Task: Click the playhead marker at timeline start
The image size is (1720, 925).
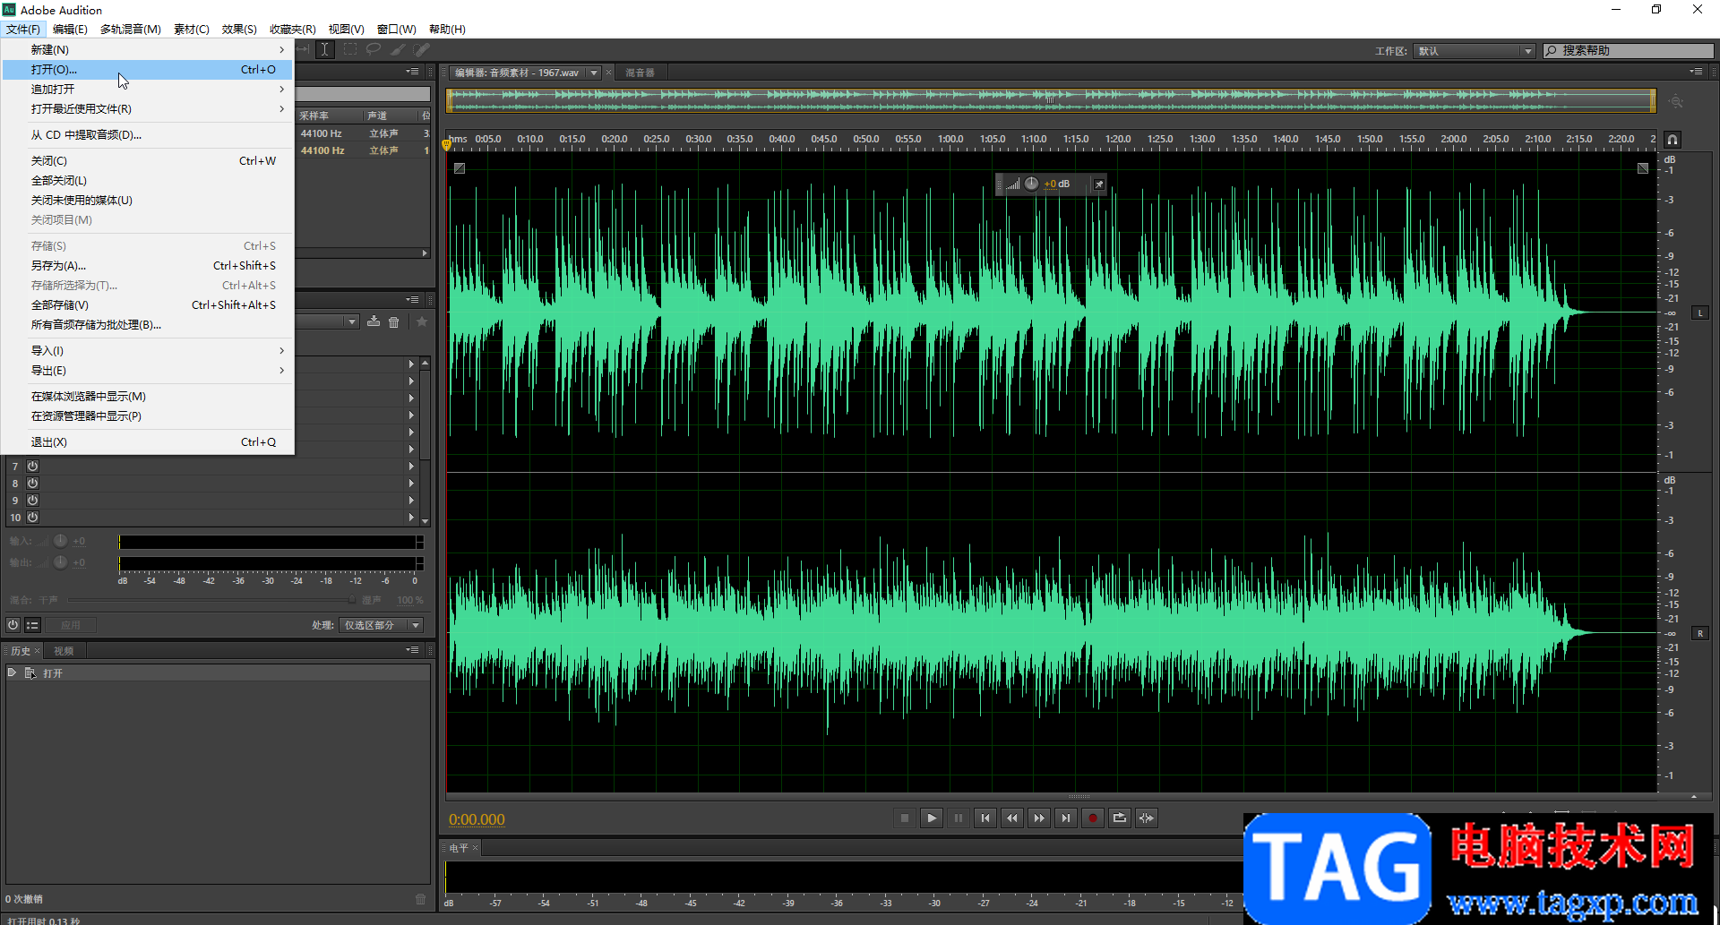Action: coord(446,144)
